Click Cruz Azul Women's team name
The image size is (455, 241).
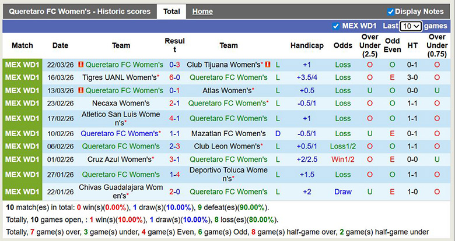pyautogui.click(x=120, y=159)
